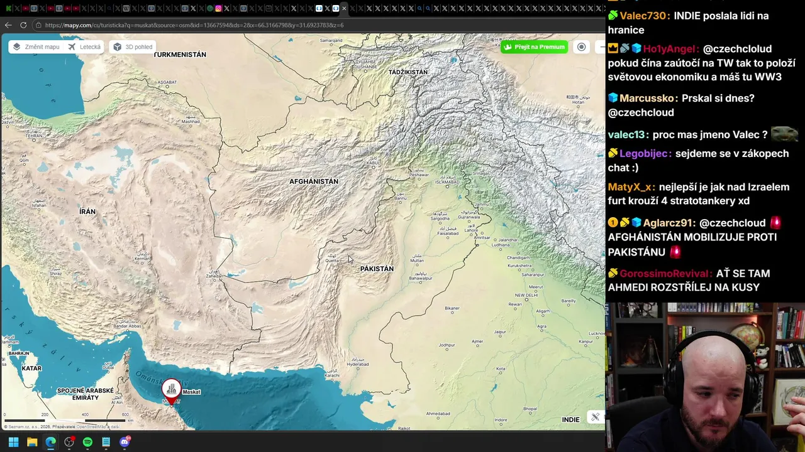Click the TÁDŽIKISTÁN country label
Image resolution: width=805 pixels, height=452 pixels.
tap(408, 72)
